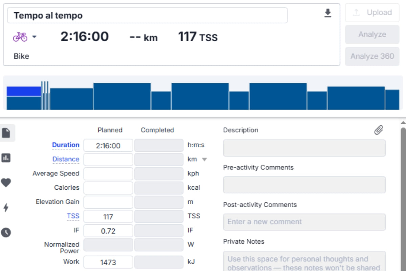Open the bar chart sidebar icon
406x271 pixels.
(6, 158)
